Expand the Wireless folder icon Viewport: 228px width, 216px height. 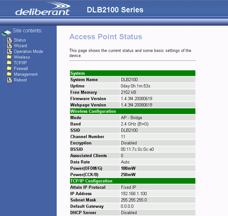pyautogui.click(x=9, y=57)
